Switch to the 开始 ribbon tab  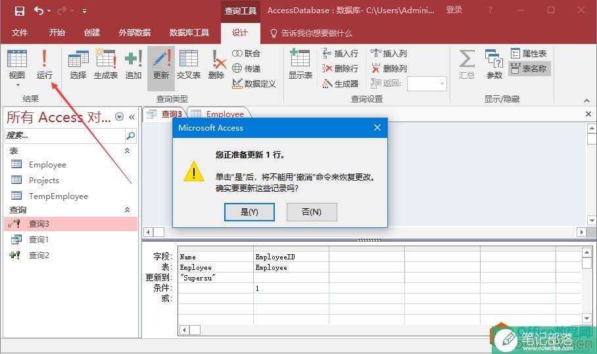(x=57, y=33)
